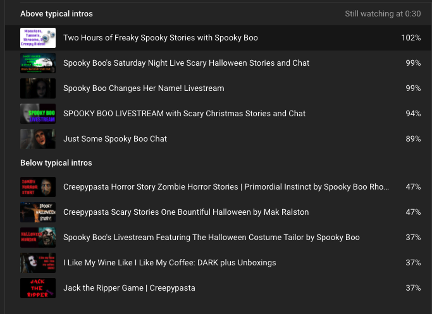Open the Primordial Instinct zombie story thumbnail
The image size is (432, 314).
(38, 187)
